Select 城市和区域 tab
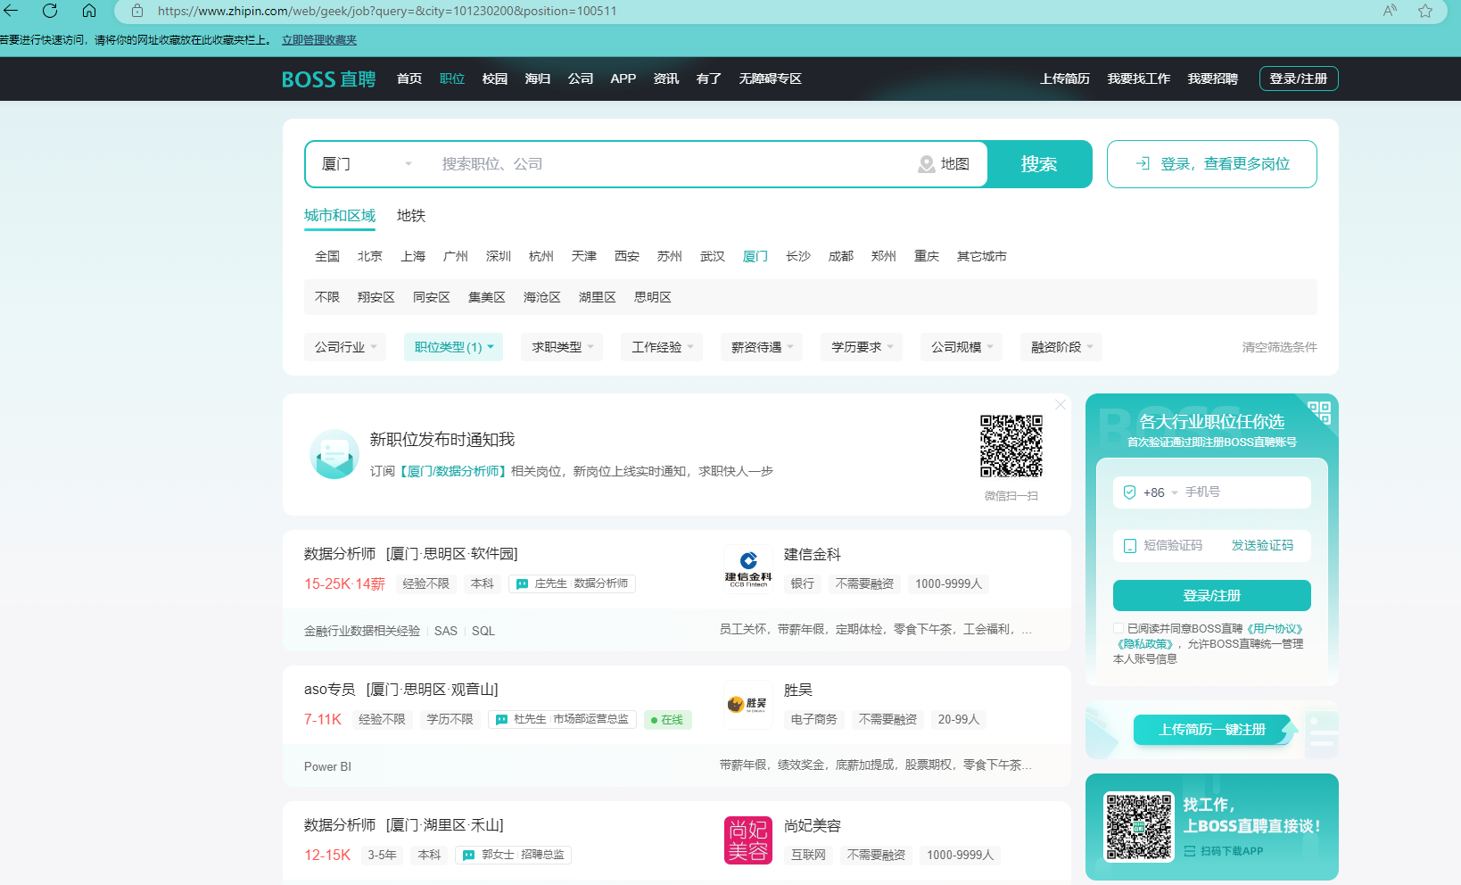 point(340,216)
